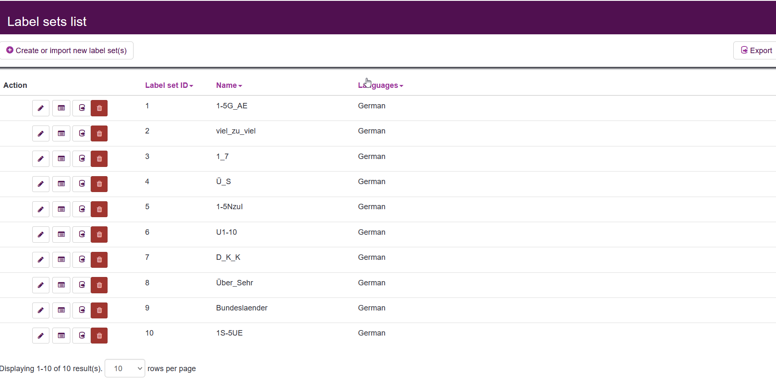Select the name U1-10
The height and width of the screenshot is (382, 776).
click(226, 232)
